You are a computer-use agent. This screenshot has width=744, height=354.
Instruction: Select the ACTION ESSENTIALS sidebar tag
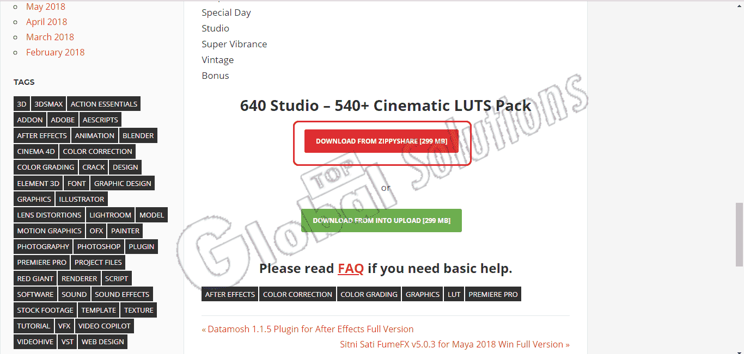(x=104, y=104)
